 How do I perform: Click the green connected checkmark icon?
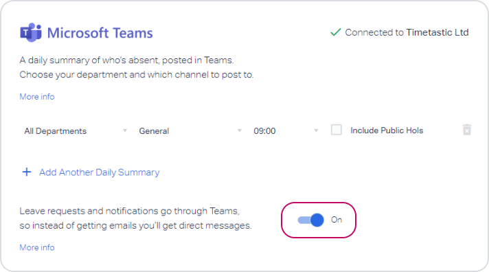336,32
